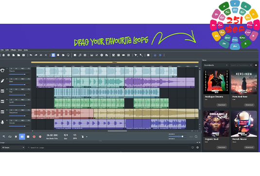Click the Redo arrow in the toolbar
This screenshot has width=260, height=176.
tap(36, 55)
